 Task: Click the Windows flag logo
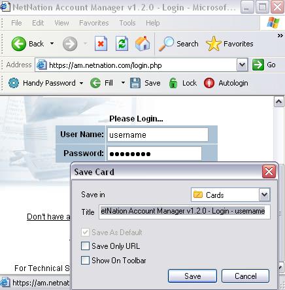coord(273,23)
